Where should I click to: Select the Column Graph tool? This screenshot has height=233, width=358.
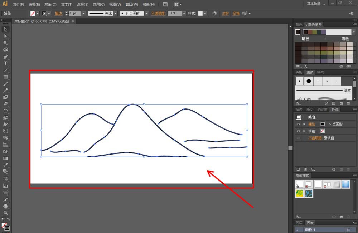pyautogui.click(x=5, y=186)
